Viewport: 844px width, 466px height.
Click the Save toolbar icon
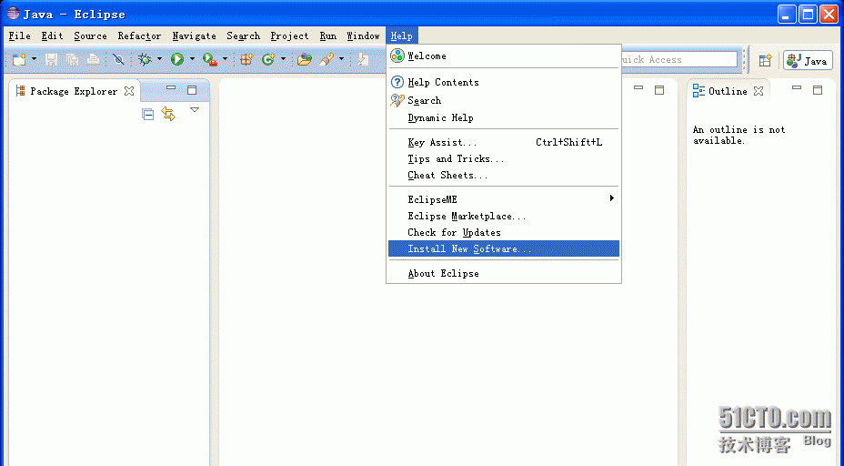pos(51,59)
